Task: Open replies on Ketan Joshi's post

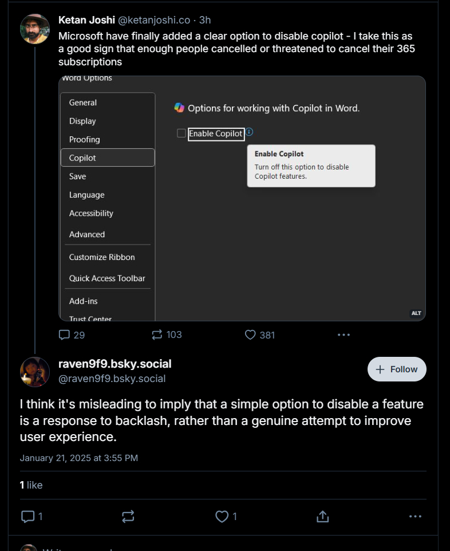Action: click(x=72, y=335)
